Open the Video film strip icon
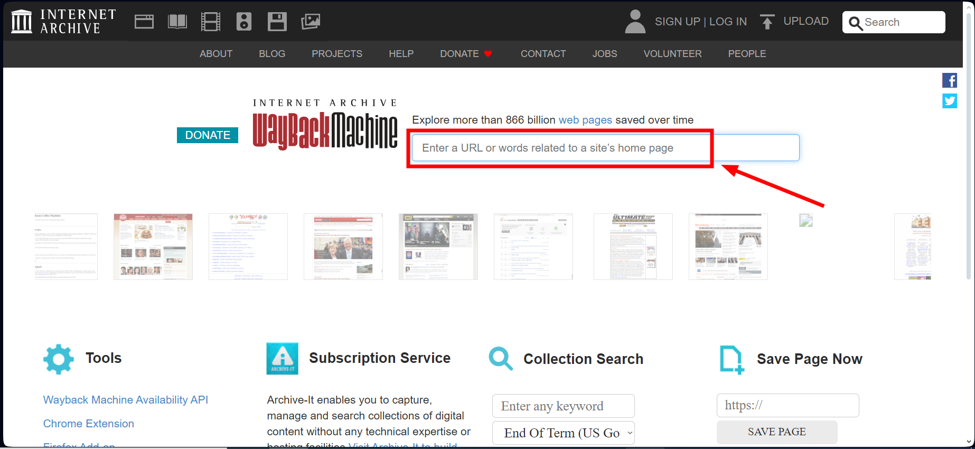Viewport: 975px width, 449px height. click(211, 22)
